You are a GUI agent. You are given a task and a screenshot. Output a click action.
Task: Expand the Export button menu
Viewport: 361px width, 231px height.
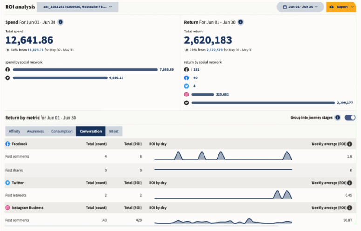(x=342, y=7)
